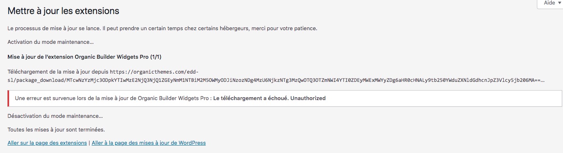Viewport: 563px width, 153px height.
Task: Follow the Aller sur la page des extensions link
Action: (47, 143)
